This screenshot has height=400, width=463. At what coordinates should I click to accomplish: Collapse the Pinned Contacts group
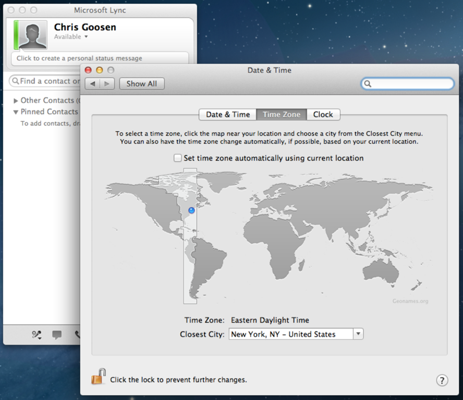16,112
